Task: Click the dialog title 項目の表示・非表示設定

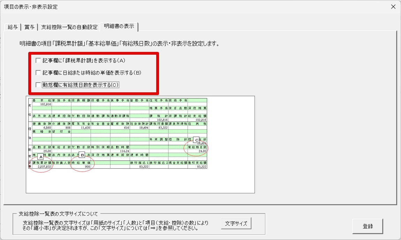Action: click(31, 7)
